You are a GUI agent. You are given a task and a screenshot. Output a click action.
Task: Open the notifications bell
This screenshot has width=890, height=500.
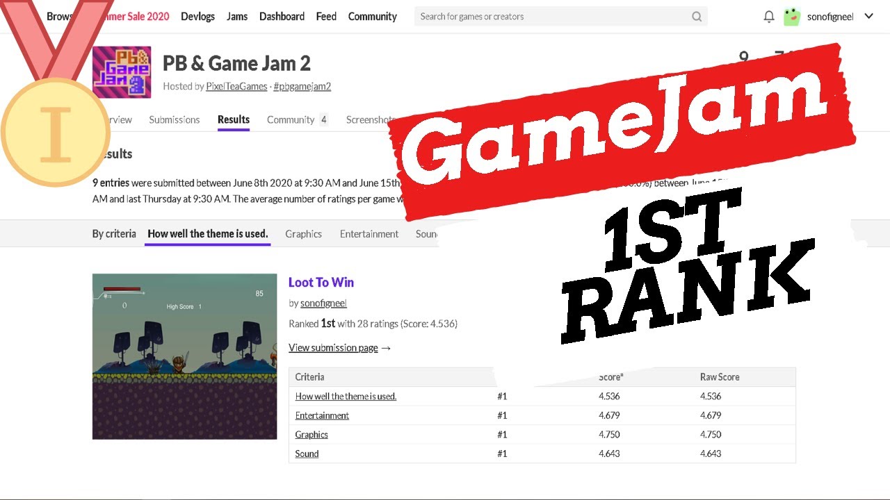(768, 17)
